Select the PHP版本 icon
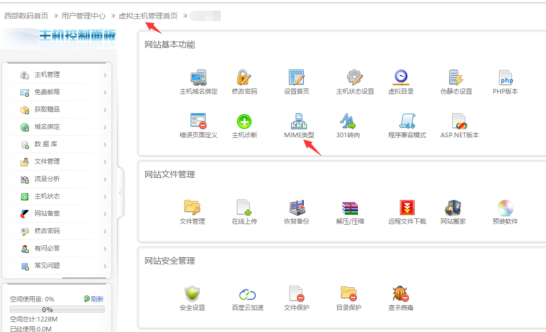The image size is (546, 332). click(x=505, y=78)
